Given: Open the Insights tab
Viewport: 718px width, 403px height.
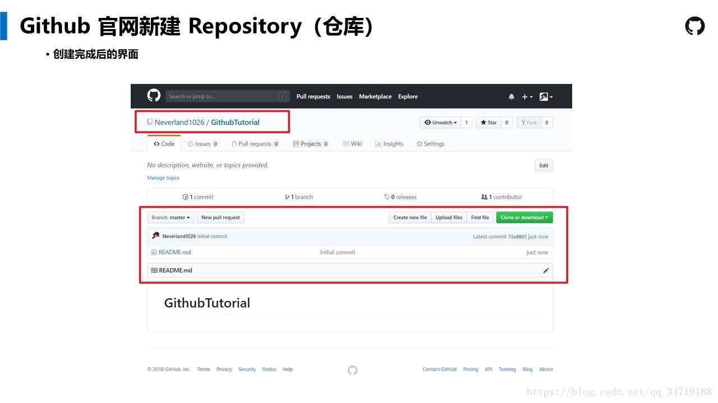Looking at the screenshot, I should (389, 144).
